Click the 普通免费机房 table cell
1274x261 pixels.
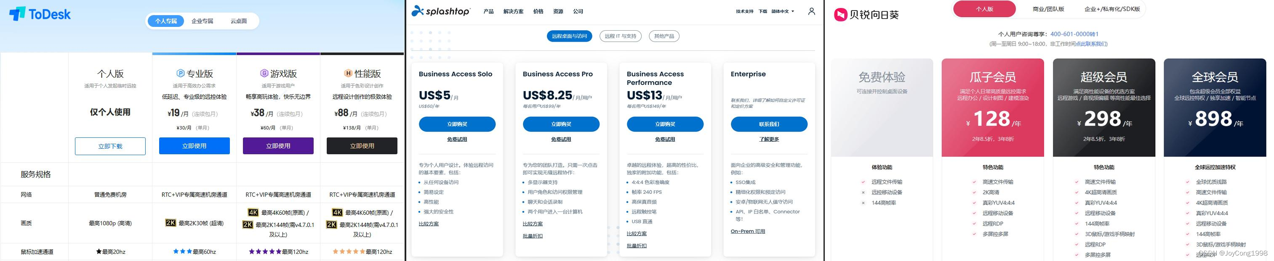coord(110,195)
